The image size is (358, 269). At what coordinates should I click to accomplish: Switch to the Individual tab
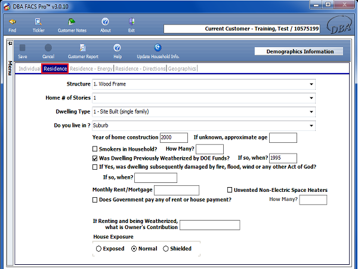click(29, 69)
